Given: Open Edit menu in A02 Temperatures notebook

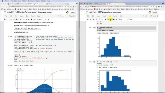Looking at the screenshot, I should click(x=93, y=16).
